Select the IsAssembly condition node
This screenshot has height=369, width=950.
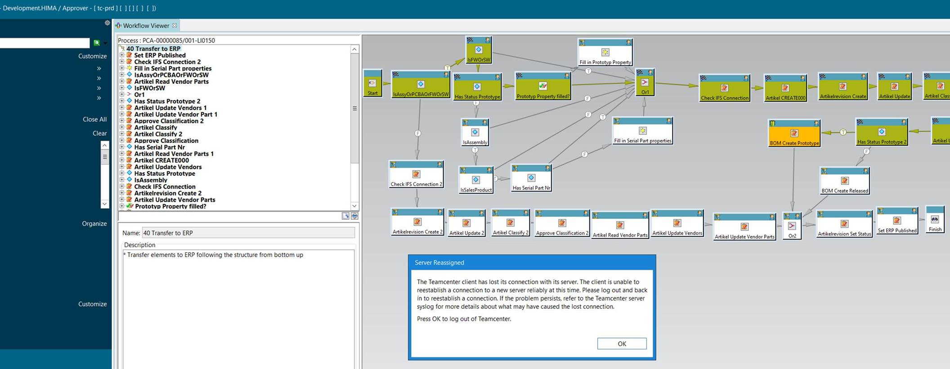pos(475,133)
